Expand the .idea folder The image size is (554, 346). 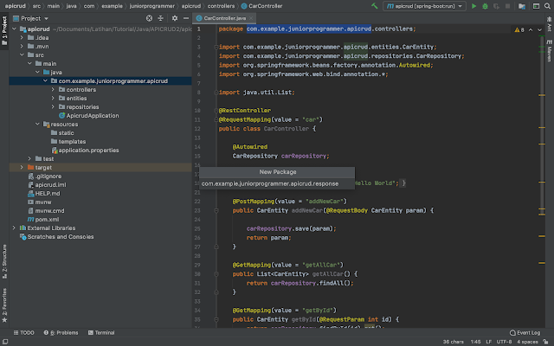pyautogui.click(x=22, y=37)
